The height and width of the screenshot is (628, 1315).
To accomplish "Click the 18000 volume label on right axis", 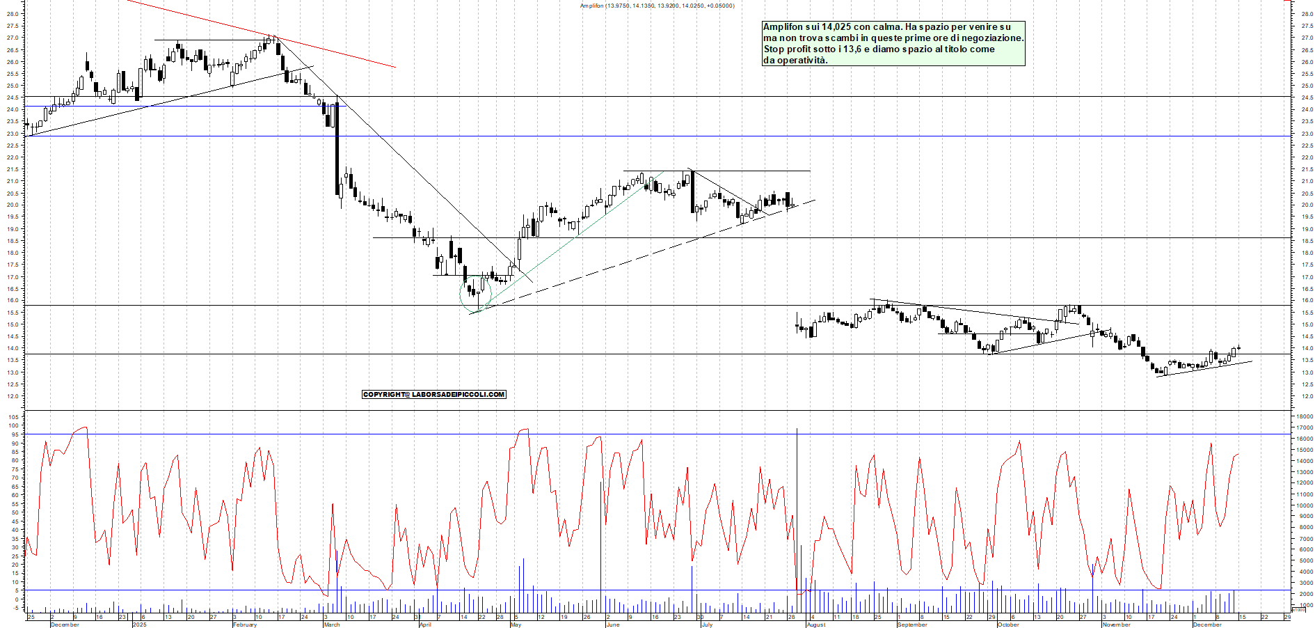I will click(1304, 416).
